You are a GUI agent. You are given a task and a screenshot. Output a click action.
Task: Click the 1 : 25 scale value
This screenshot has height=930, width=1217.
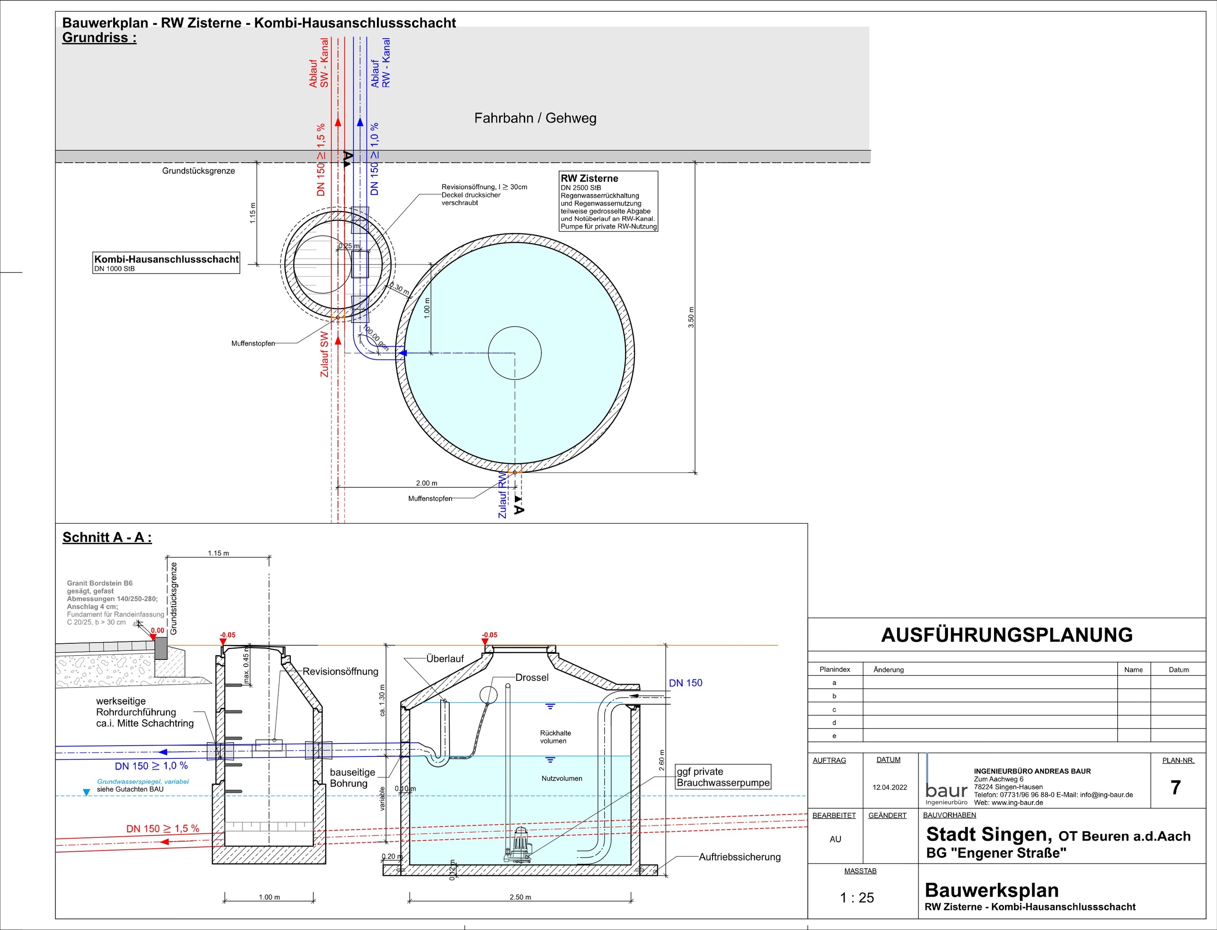pyautogui.click(x=857, y=897)
